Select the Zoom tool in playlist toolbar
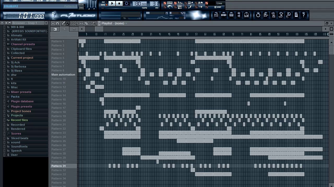Viewport: 334px width, 187px height. [x=94, y=23]
